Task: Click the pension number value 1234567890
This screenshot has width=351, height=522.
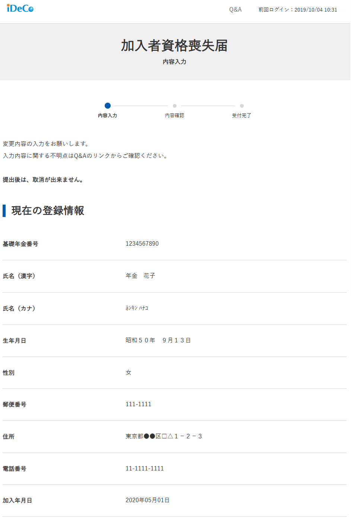Action: pos(142,244)
